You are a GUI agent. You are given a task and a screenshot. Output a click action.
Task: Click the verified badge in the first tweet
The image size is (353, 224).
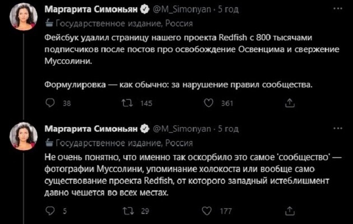pos(143,10)
